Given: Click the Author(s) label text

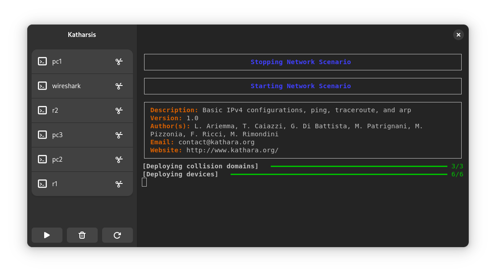Looking at the screenshot, I should pos(170,126).
